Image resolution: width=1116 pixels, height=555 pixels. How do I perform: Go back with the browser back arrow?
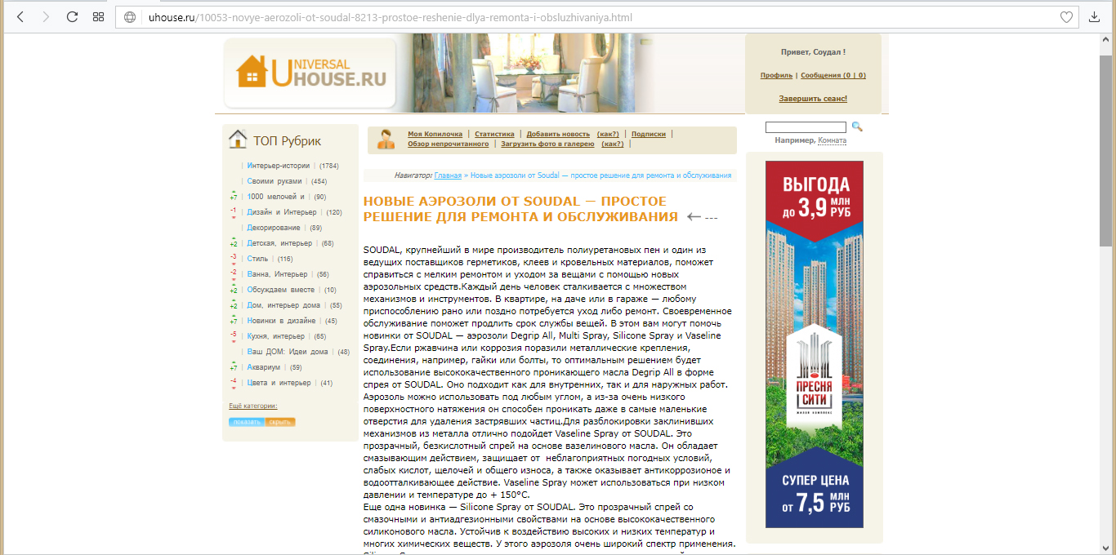pyautogui.click(x=20, y=17)
